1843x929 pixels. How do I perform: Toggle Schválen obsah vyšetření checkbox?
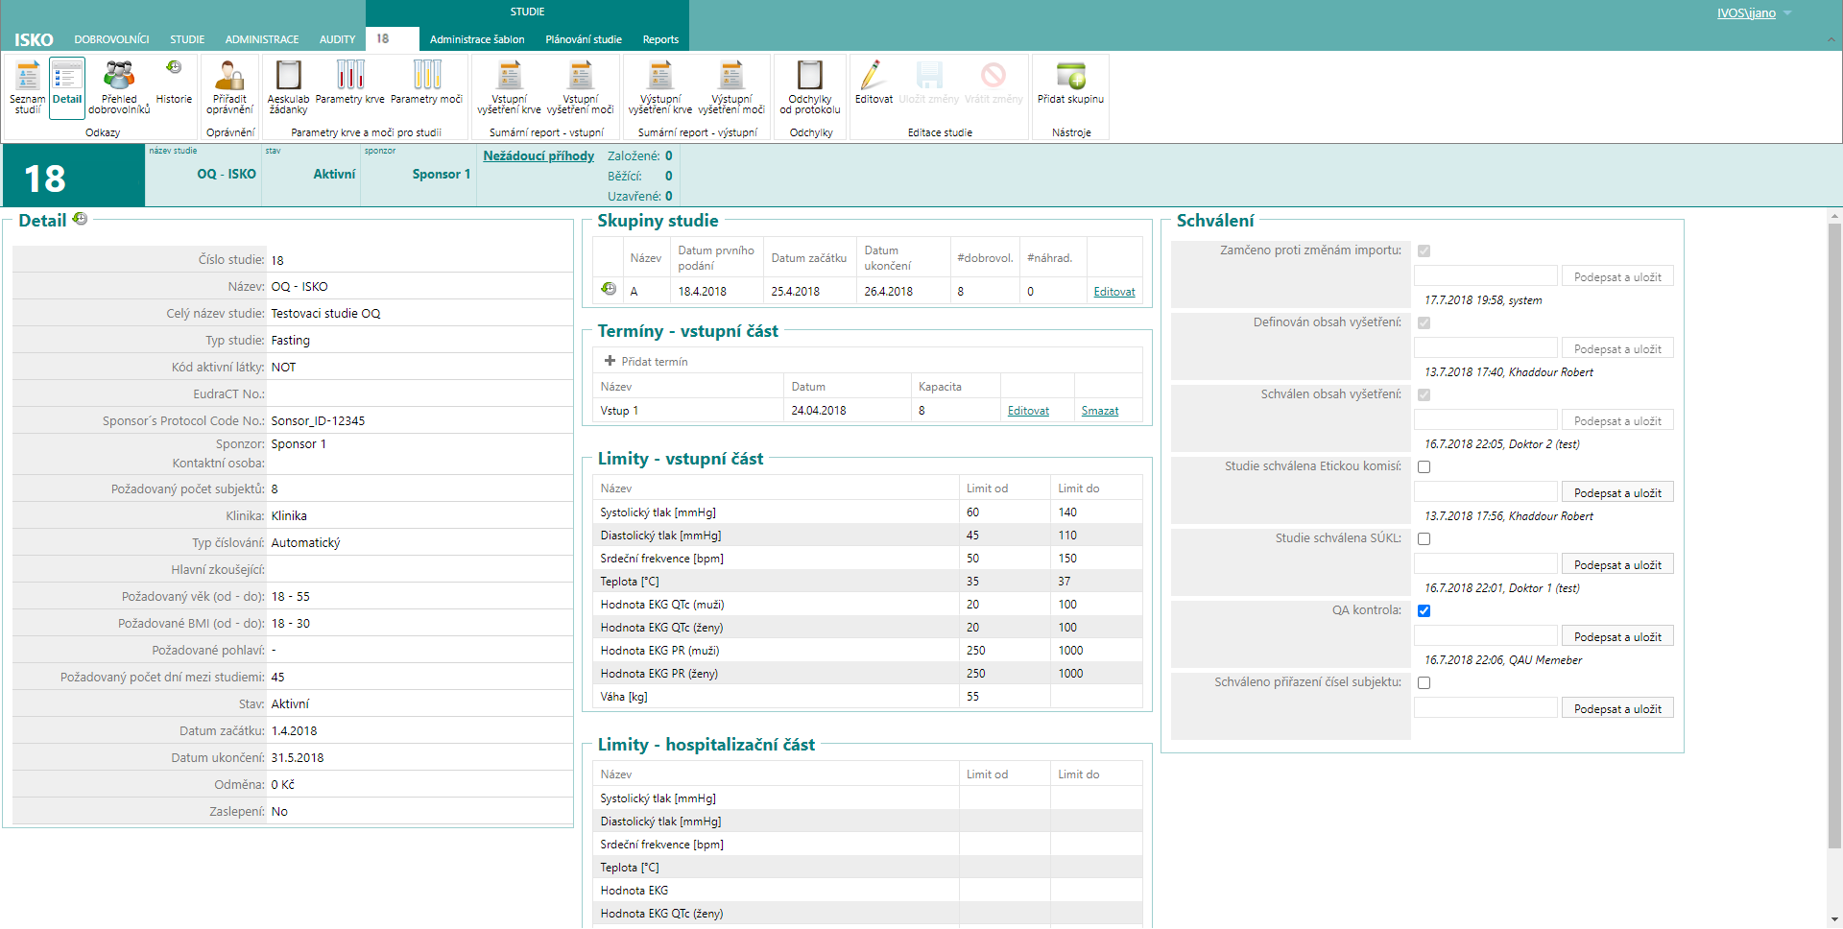[x=1424, y=394]
